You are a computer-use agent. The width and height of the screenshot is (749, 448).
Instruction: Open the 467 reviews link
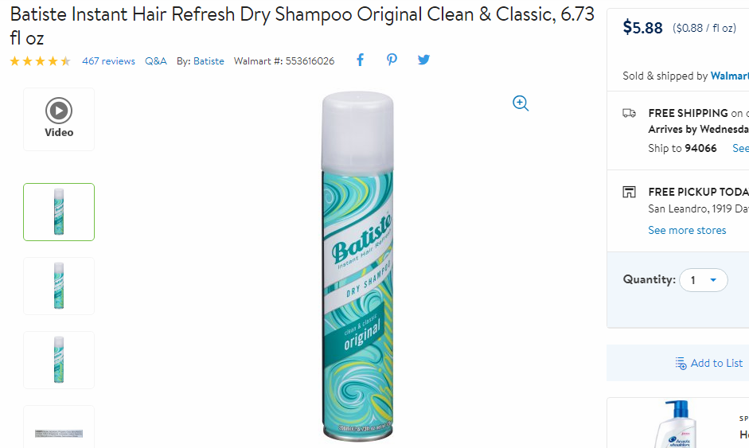[108, 61]
